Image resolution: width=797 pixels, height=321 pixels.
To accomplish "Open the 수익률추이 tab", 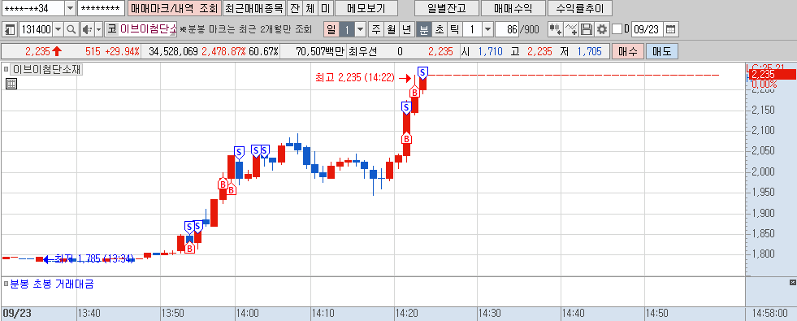I will 580,8.
